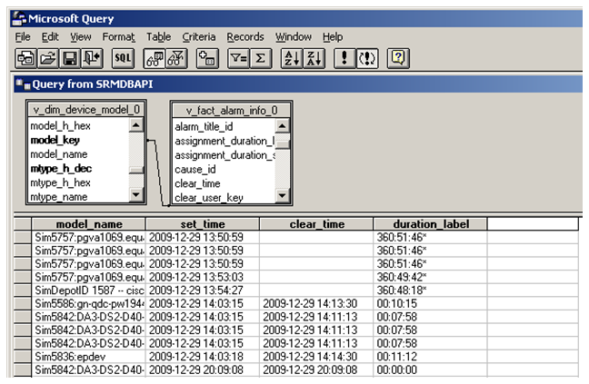The image size is (589, 384).
Task: Click the clear_time cell 2009-12-29 14:14:30
Action: (x=316, y=357)
